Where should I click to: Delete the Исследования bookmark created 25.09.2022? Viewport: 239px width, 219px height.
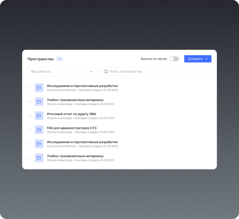tap(29, 144)
